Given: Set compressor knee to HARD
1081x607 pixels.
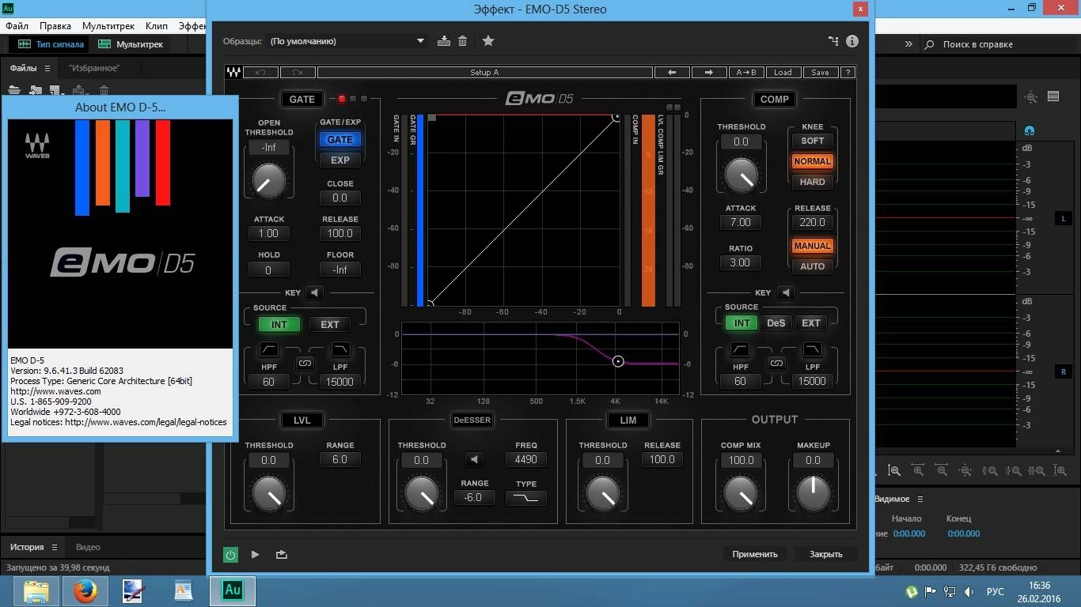Looking at the screenshot, I should (812, 182).
